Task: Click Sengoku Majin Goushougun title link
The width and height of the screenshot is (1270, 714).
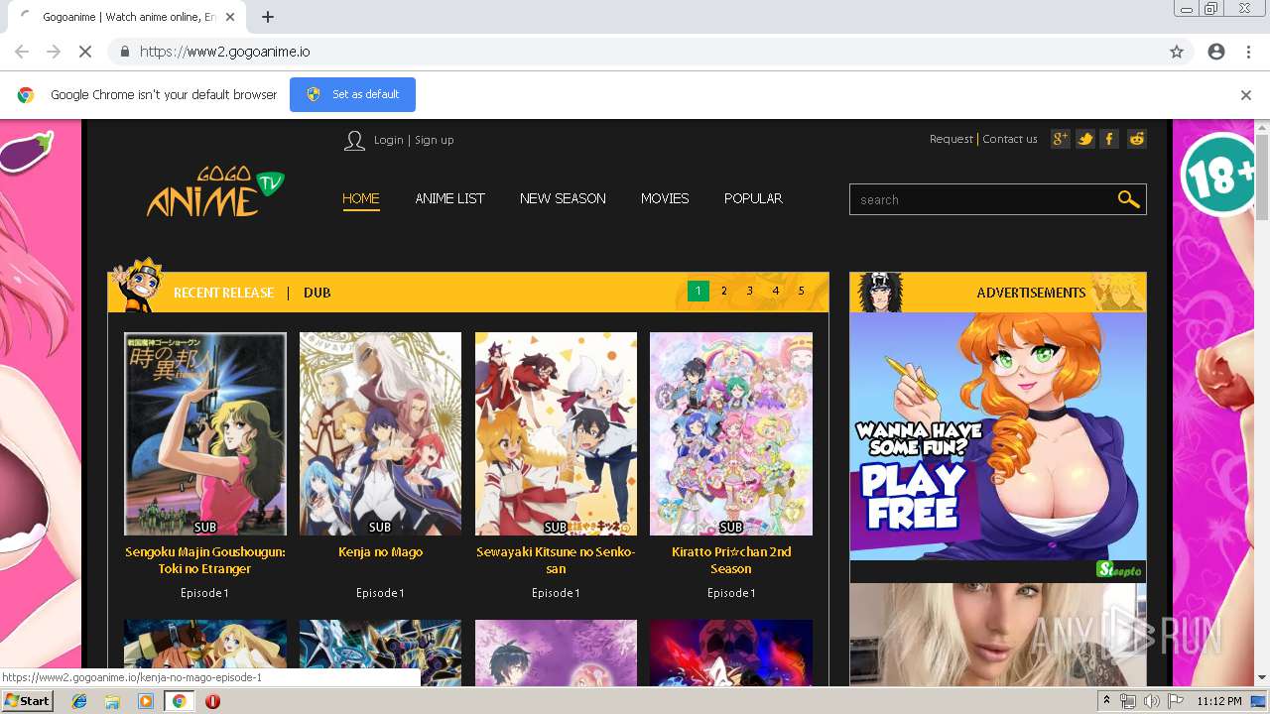Action: click(x=205, y=560)
